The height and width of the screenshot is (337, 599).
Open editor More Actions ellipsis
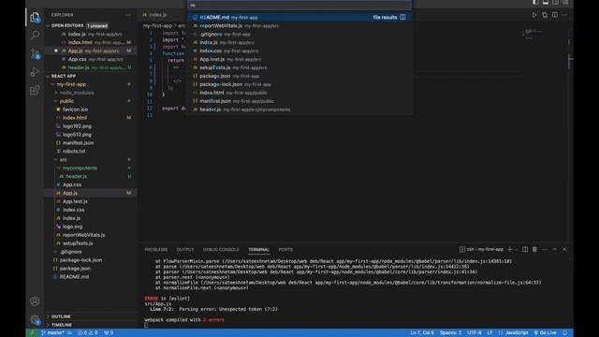pos(564,15)
